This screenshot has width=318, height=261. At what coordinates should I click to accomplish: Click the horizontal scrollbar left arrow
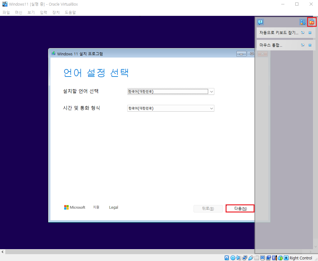[x=2, y=252]
